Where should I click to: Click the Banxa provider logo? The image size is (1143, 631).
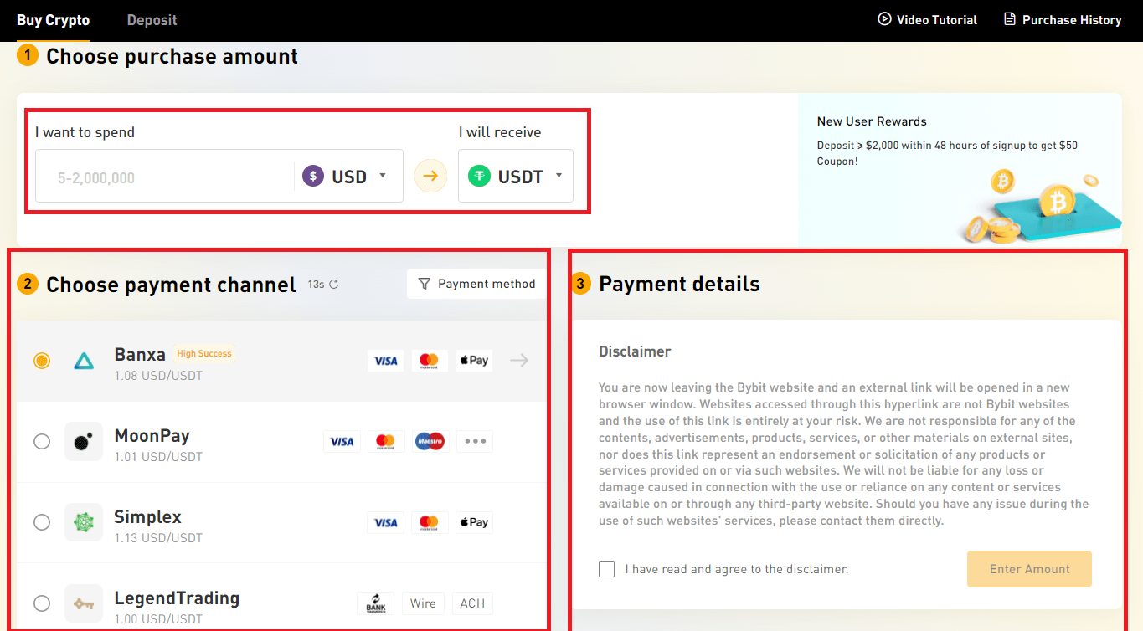(x=84, y=360)
